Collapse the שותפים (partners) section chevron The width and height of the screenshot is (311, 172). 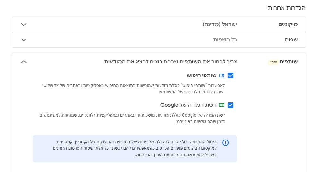coord(24,62)
